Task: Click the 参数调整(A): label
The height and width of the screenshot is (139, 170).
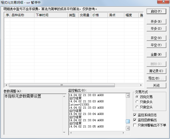Action: click(13, 91)
